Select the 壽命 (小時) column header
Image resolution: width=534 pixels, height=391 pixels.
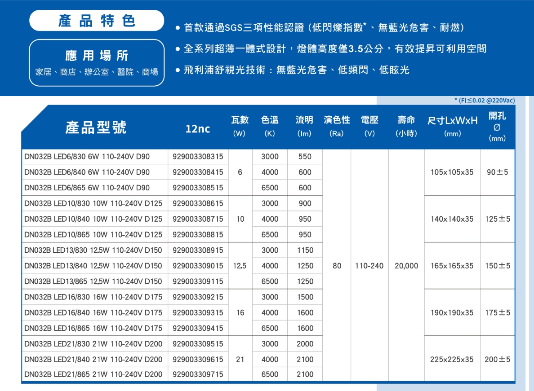pos(406,126)
